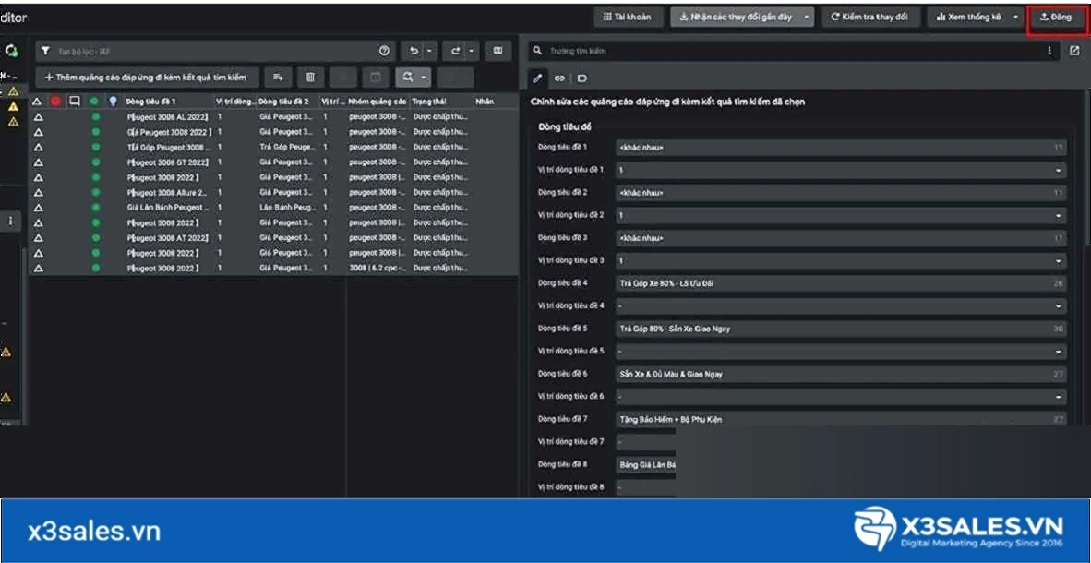Click Thêm quảng cáo đáp ứng button
Viewport: 1091px width, 563px height.
click(147, 77)
